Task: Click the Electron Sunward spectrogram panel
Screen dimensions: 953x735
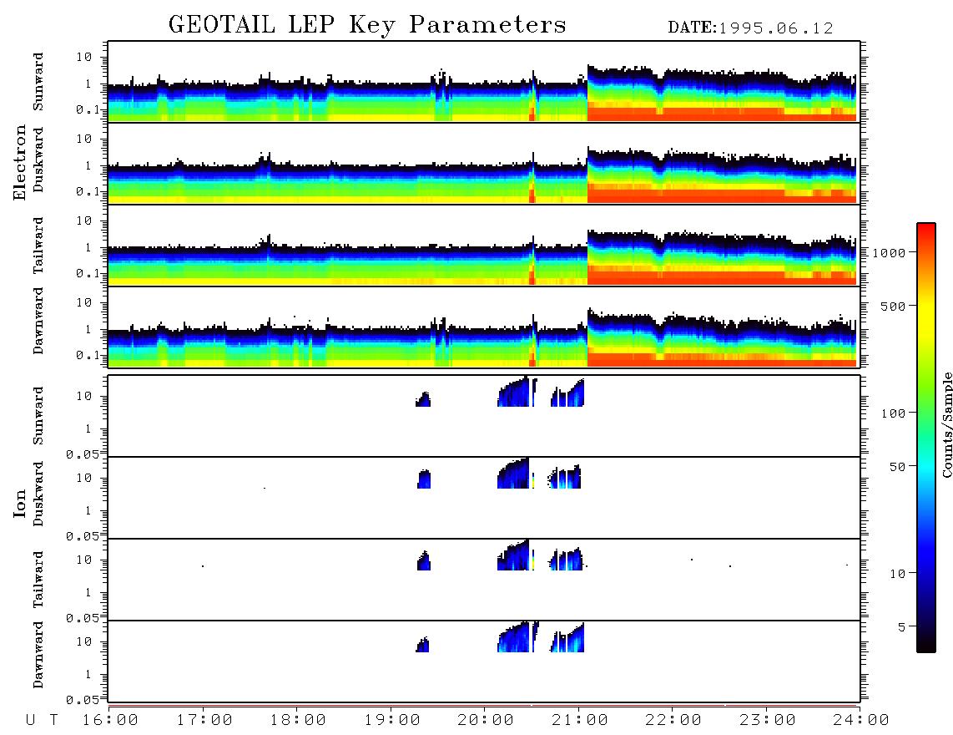Action: tap(484, 82)
